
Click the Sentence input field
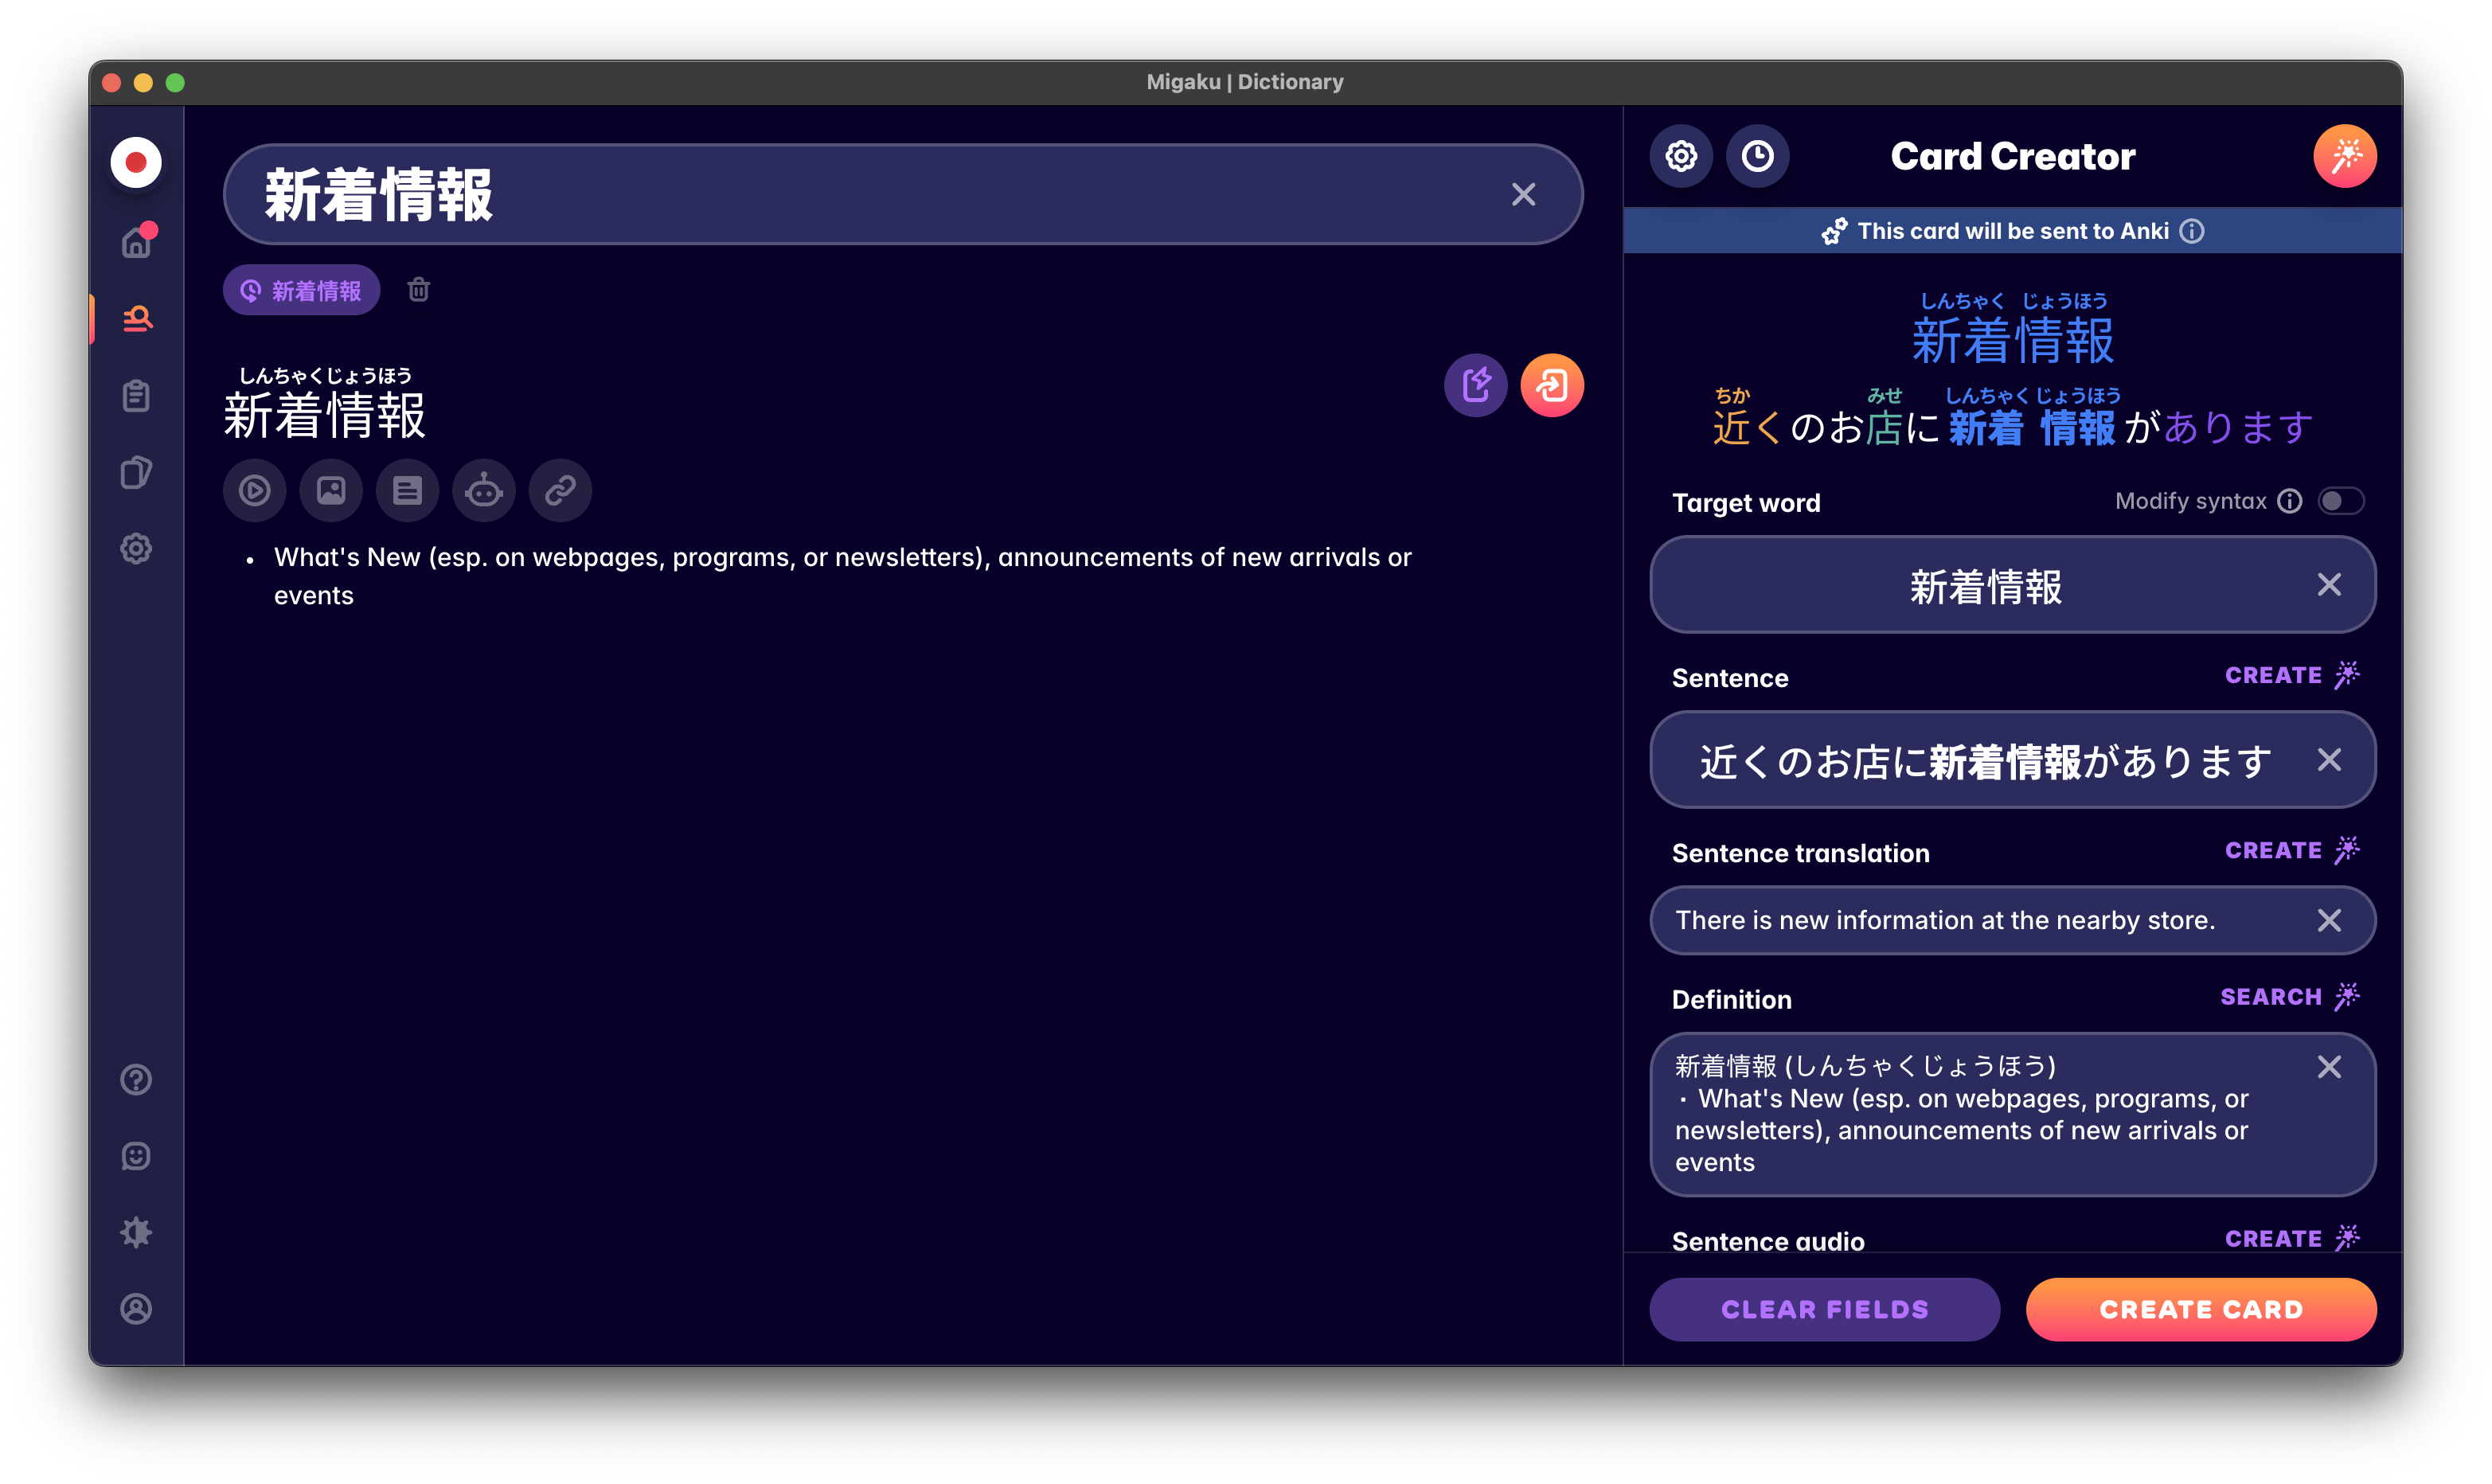[2012, 760]
